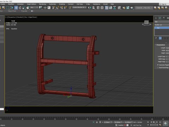Open the Modify command panel tab
The height and width of the screenshot is (127, 169).
point(160,18)
